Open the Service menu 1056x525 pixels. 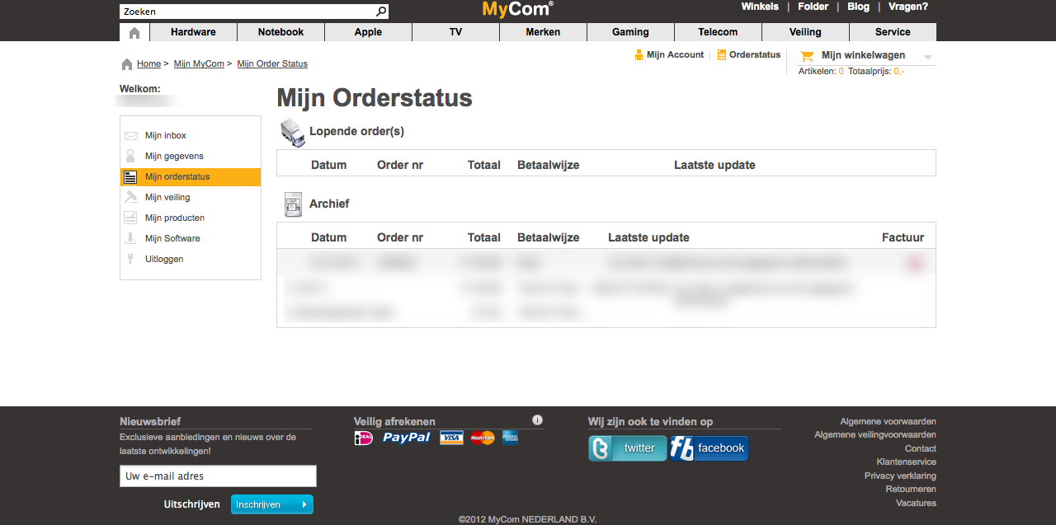tap(893, 32)
